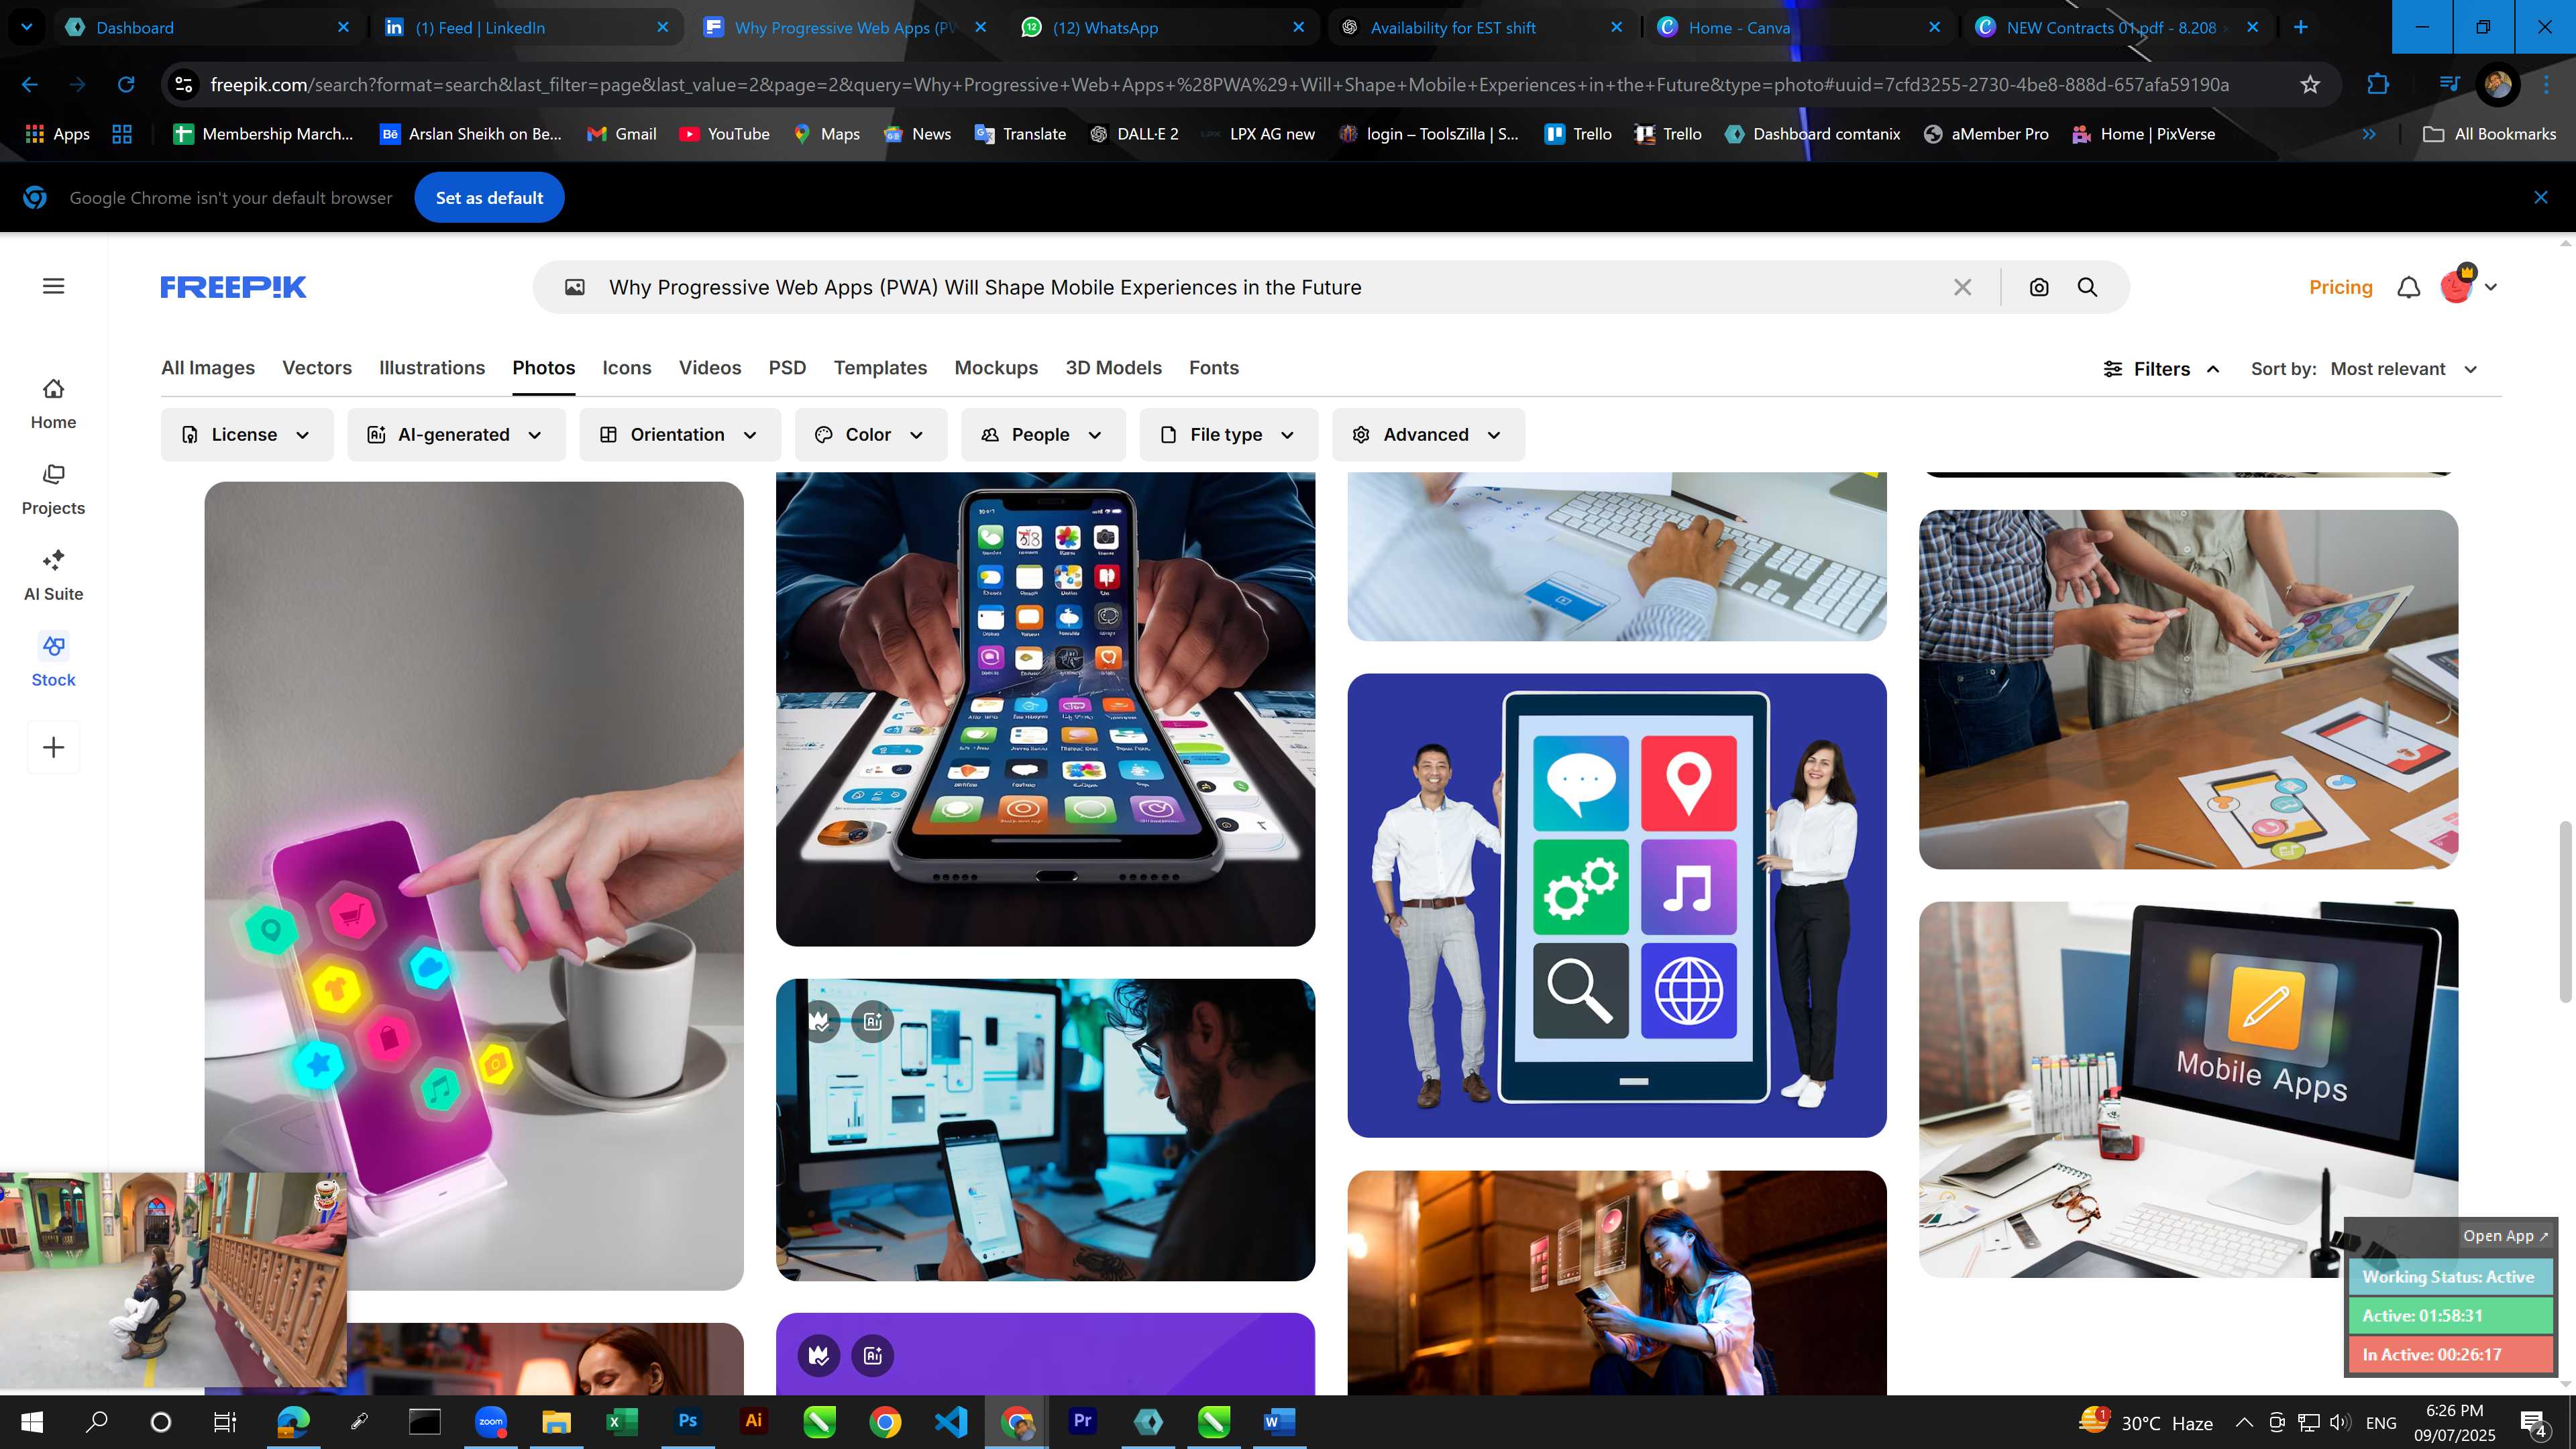Expand the AI-generated filter dropdown
Image resolution: width=2576 pixels, height=1449 pixels.
pos(456,434)
